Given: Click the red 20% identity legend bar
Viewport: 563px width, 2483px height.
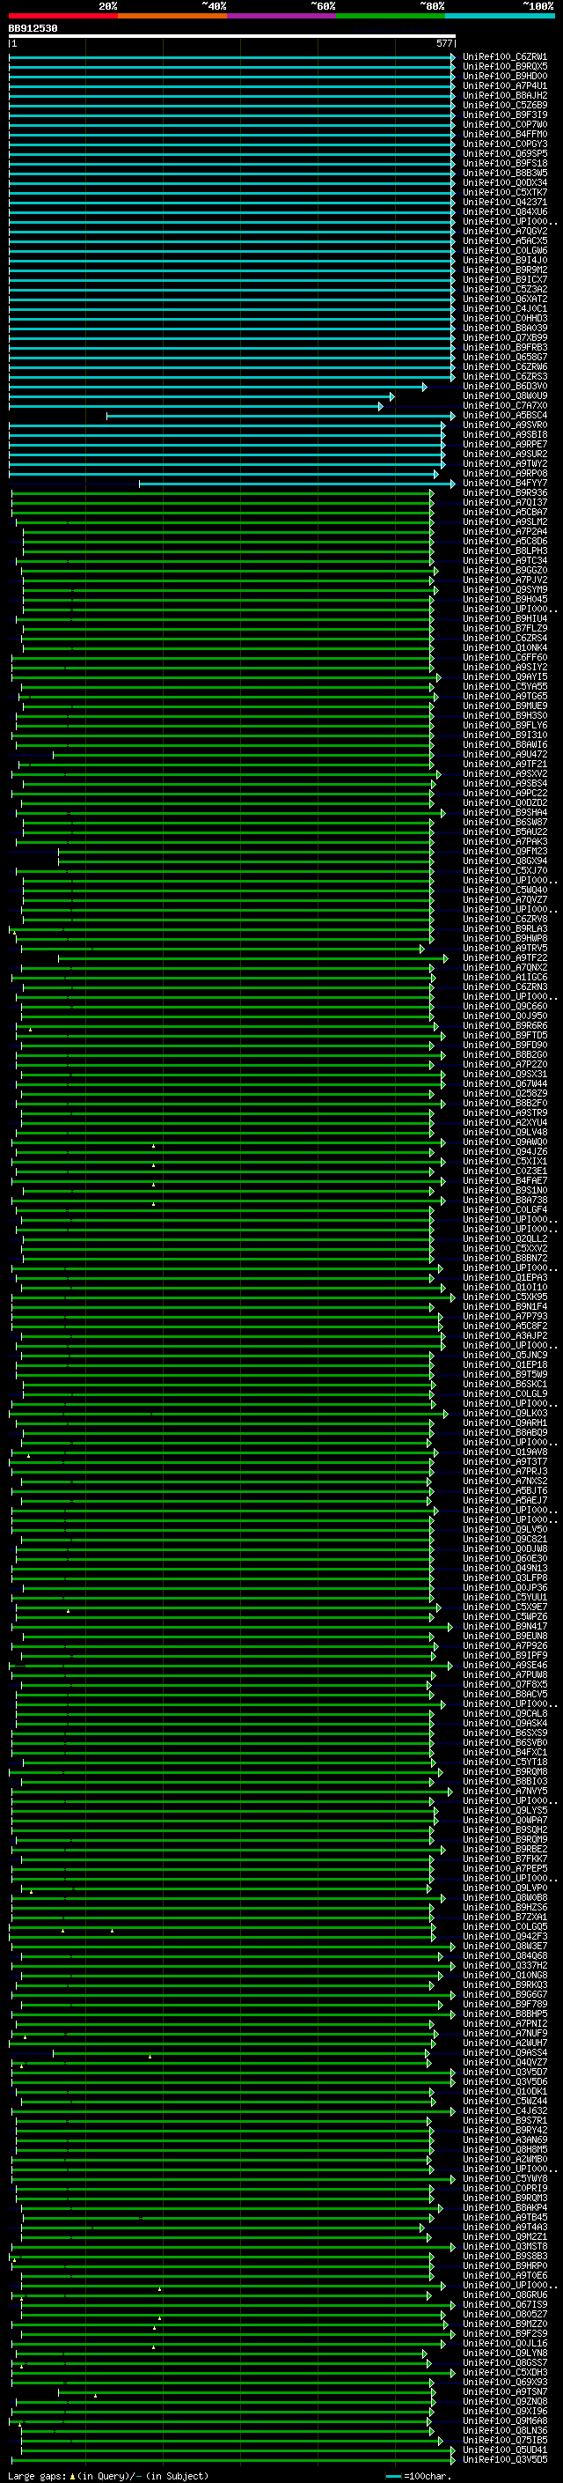Looking at the screenshot, I should (62, 16).
